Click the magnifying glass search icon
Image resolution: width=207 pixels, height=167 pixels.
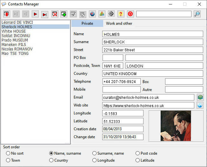(197, 14)
